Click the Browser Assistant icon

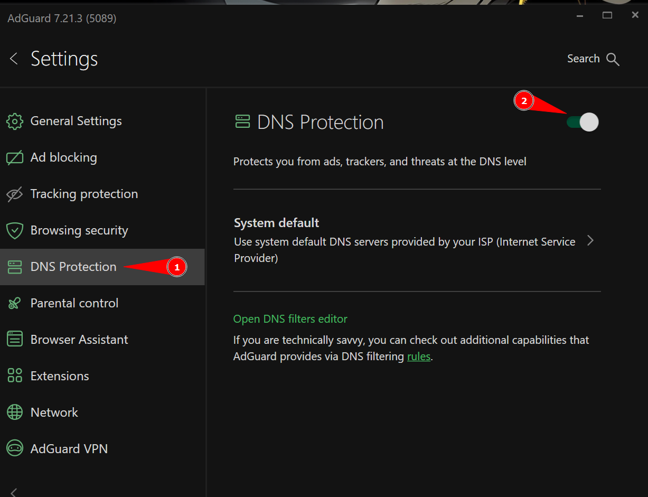(14, 340)
